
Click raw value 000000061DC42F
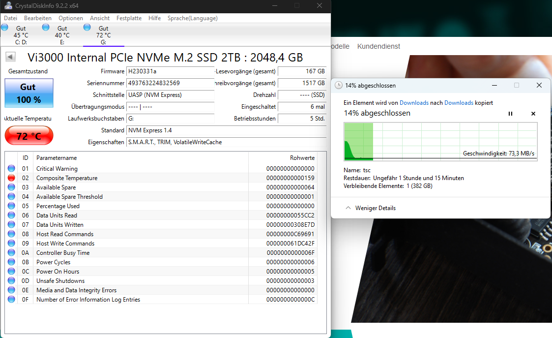click(291, 243)
